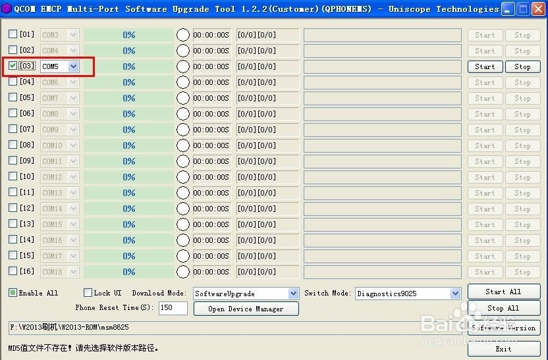Open the Switch Mode Diagnostics9025 dropdown
Viewport: 548px width, 360px height.
pyautogui.click(x=454, y=294)
